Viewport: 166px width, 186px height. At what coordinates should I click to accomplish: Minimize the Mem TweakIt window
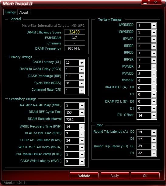[x=145, y=2]
